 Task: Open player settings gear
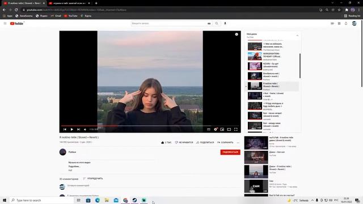[x=216, y=129]
